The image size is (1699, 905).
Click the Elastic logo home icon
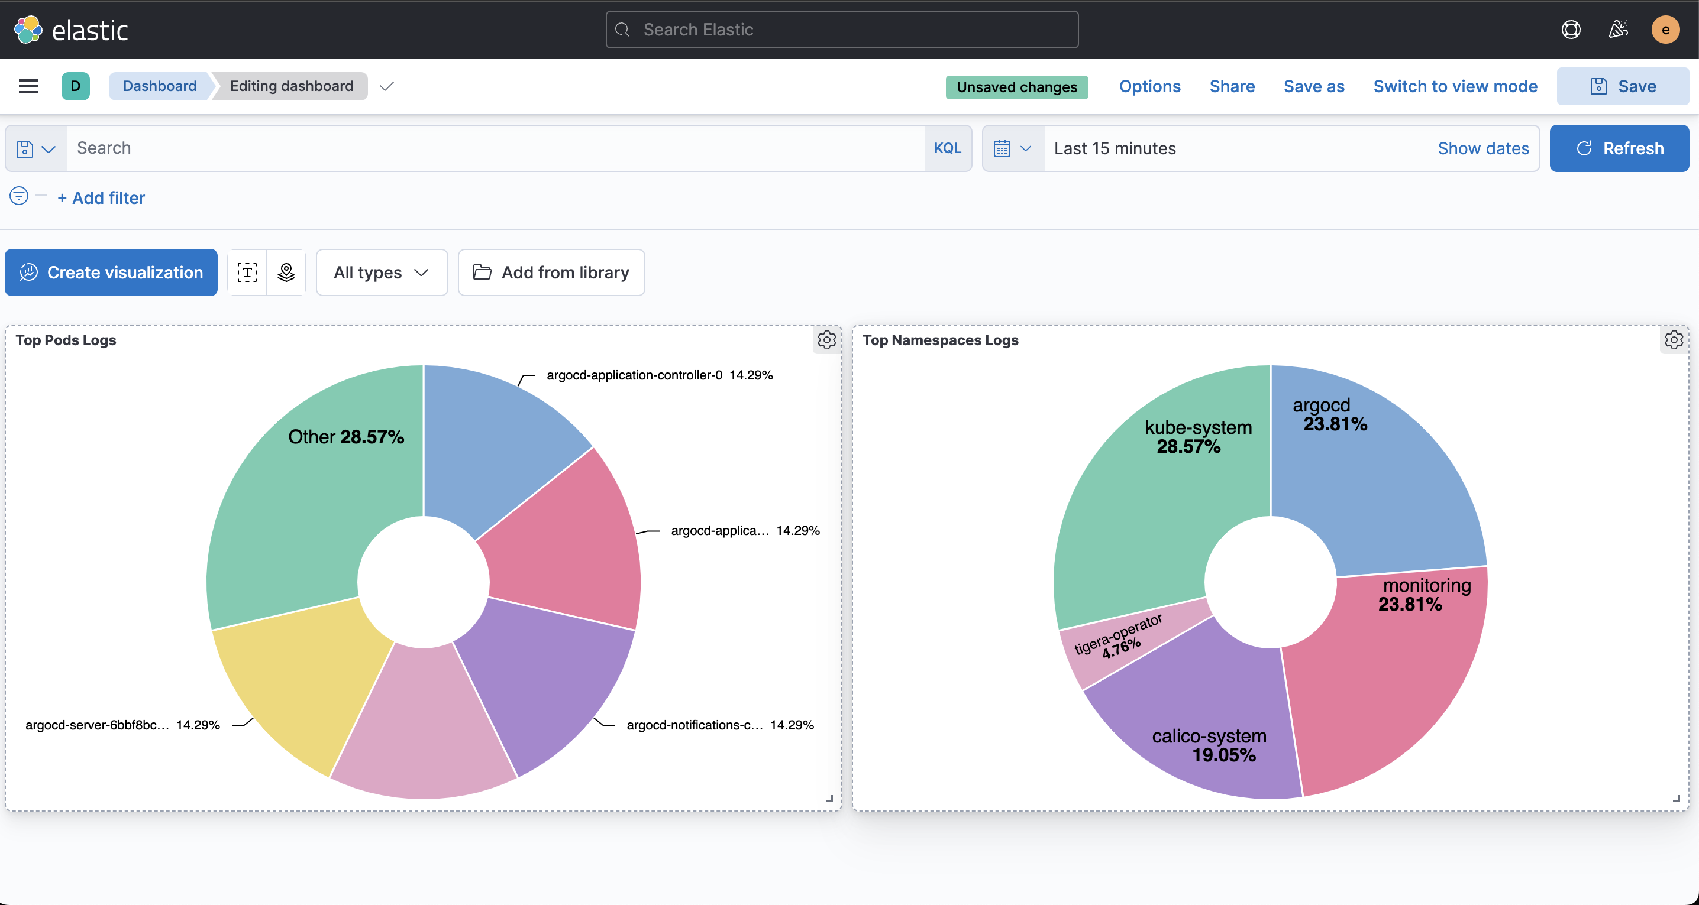point(28,30)
